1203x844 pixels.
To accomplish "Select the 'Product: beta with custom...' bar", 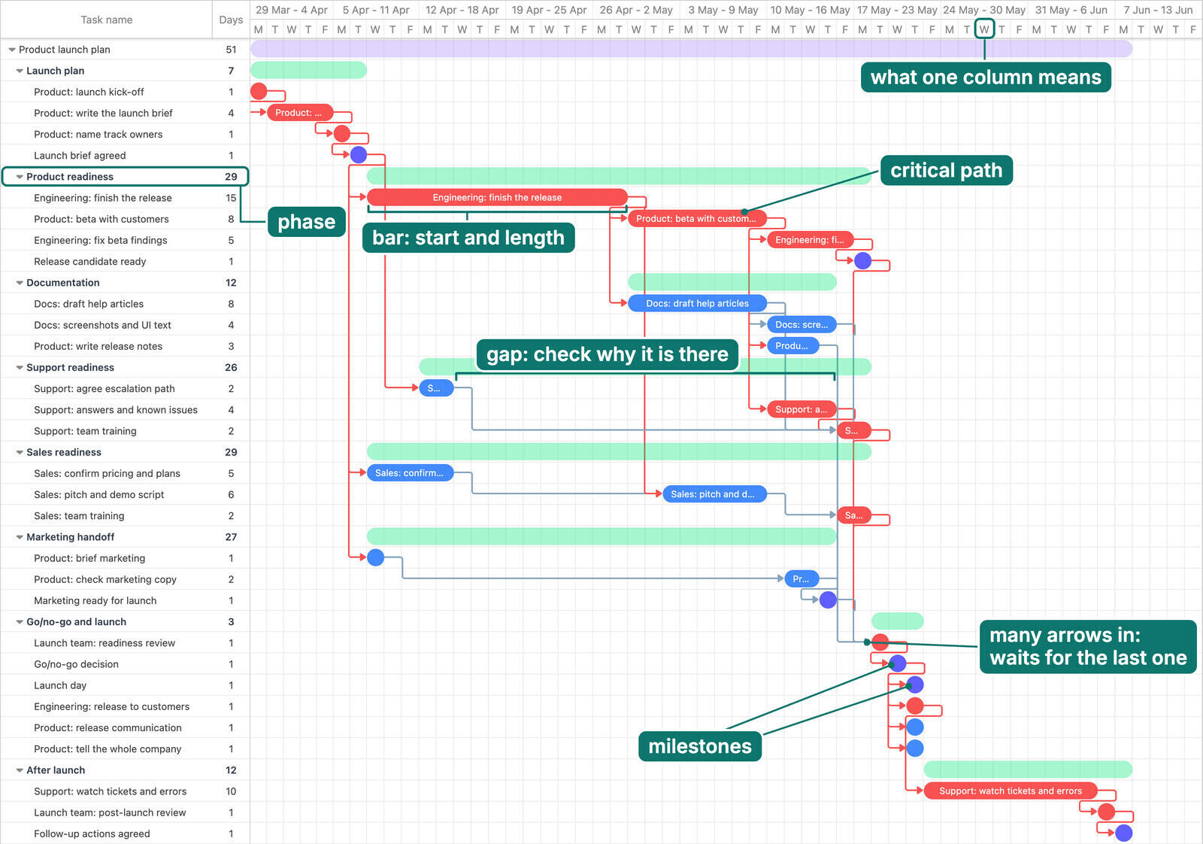I will point(697,219).
